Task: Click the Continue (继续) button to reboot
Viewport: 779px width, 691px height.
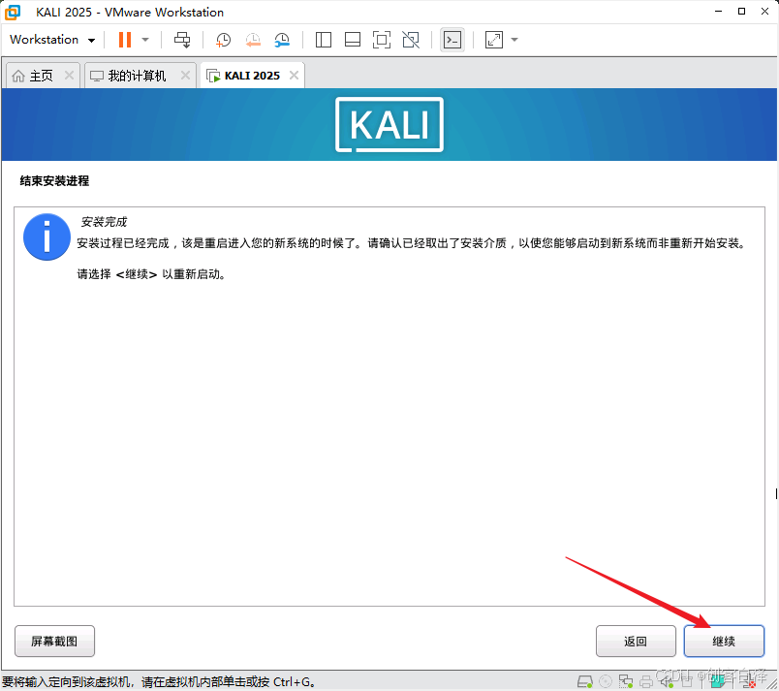Action: 724,641
